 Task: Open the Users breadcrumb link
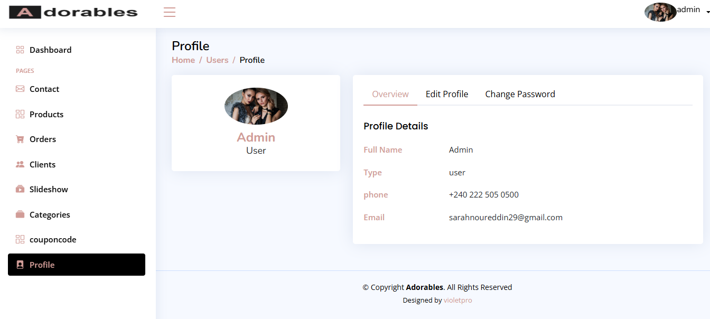(x=217, y=60)
